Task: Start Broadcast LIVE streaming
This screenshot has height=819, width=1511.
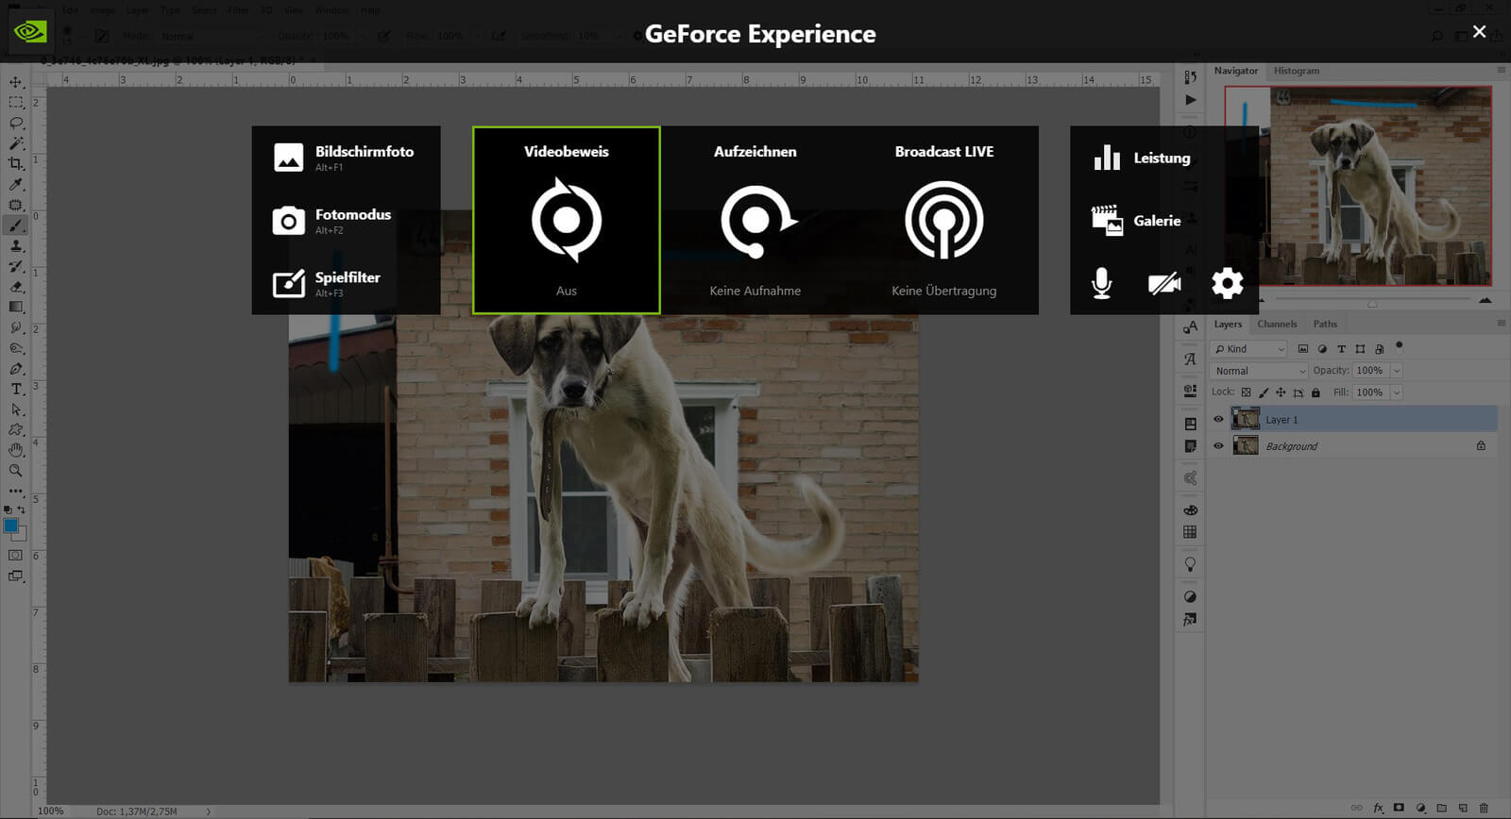Action: (x=943, y=221)
